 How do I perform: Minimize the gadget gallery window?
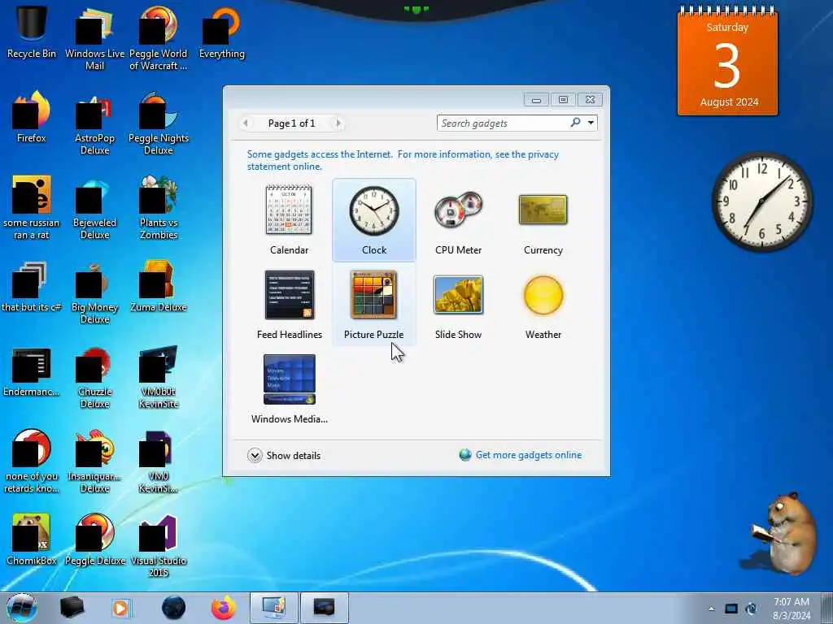click(x=537, y=100)
